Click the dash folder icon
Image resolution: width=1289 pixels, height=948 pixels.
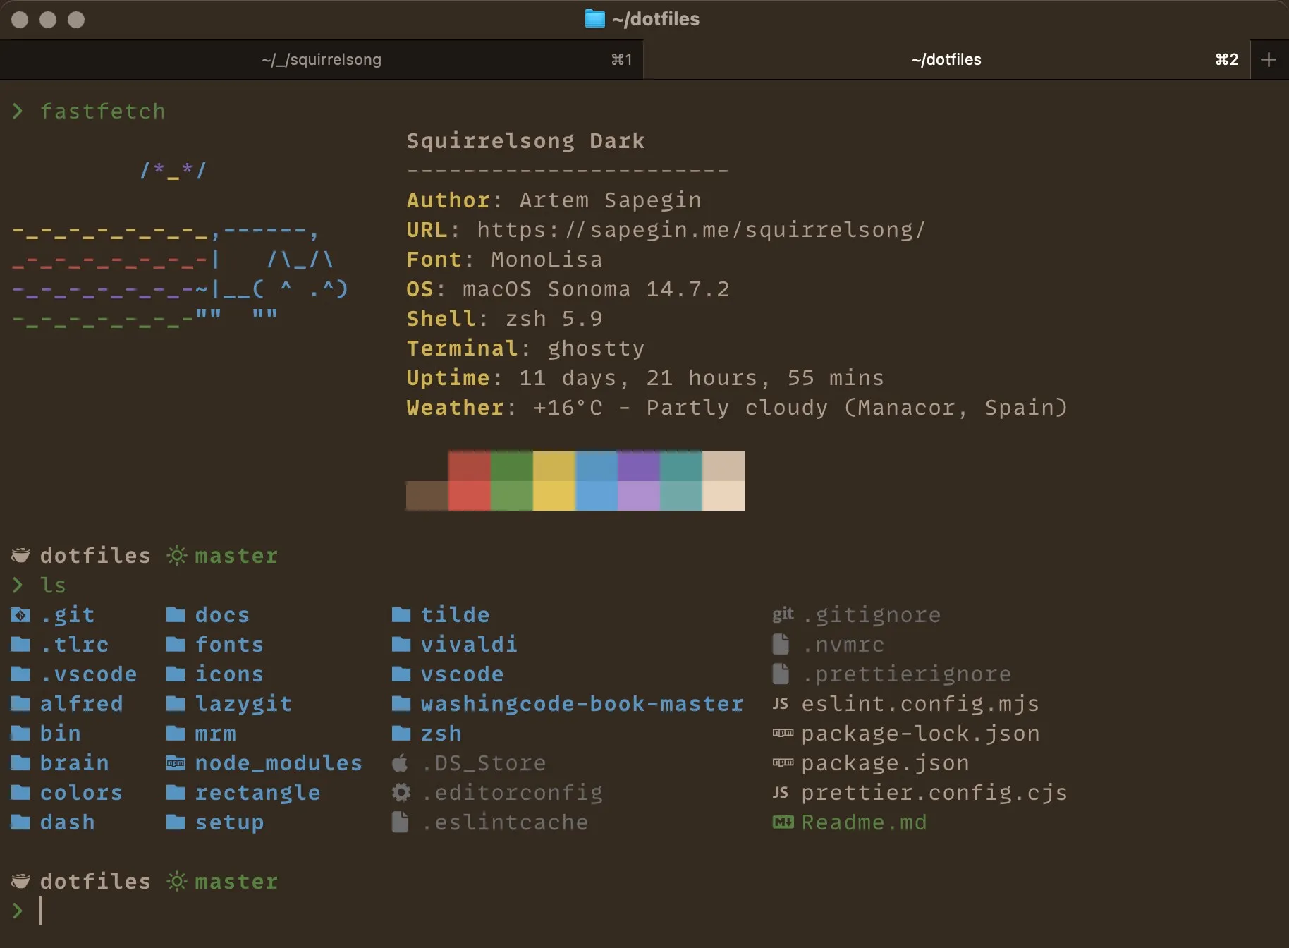click(20, 822)
